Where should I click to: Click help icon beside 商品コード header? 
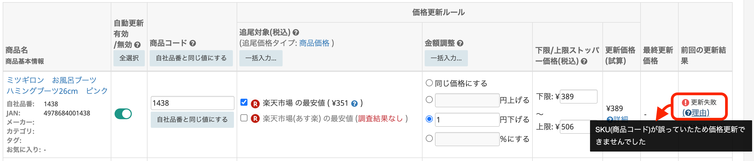pos(193,43)
